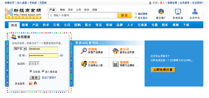Click the magnifier icon beside 高级搜索
The image size is (209, 98).
tap(136, 13)
